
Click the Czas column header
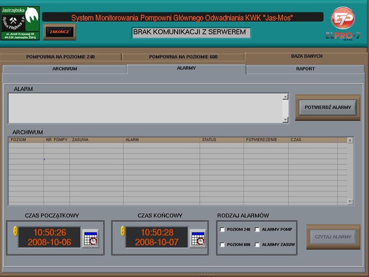tap(313, 140)
